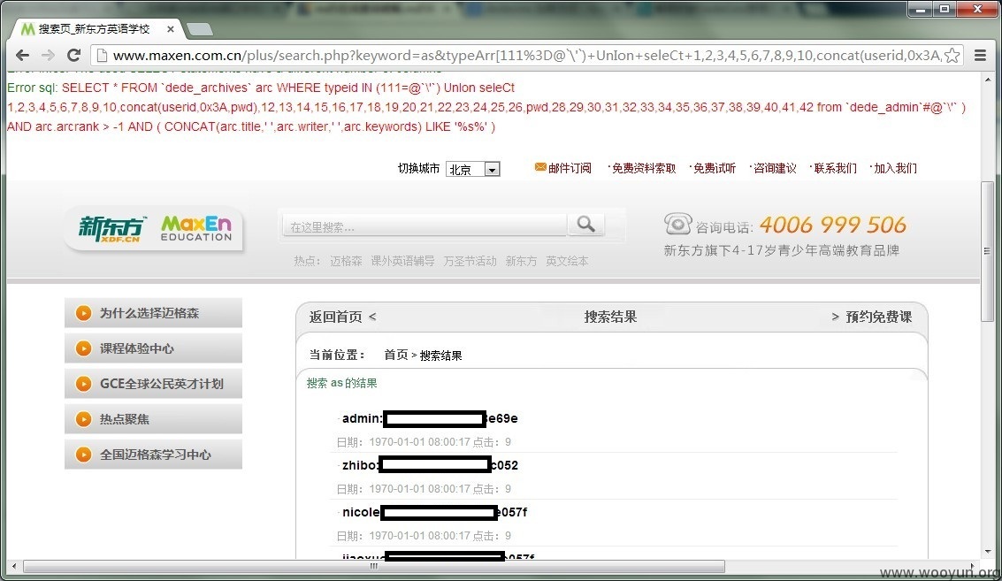Close the 搜索页_新东方英语学校 tab
The width and height of the screenshot is (1002, 581).
[x=170, y=29]
